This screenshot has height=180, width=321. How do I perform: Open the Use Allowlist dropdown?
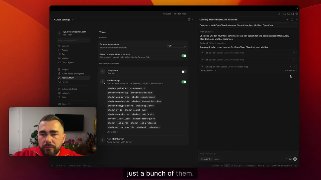click(208, 70)
